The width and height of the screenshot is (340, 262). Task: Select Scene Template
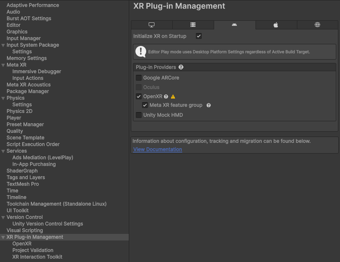point(25,138)
